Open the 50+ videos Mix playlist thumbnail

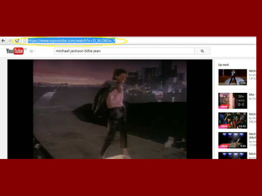coord(233,101)
